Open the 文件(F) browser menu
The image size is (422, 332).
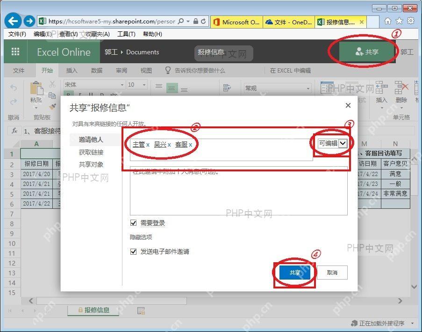[x=17, y=34]
